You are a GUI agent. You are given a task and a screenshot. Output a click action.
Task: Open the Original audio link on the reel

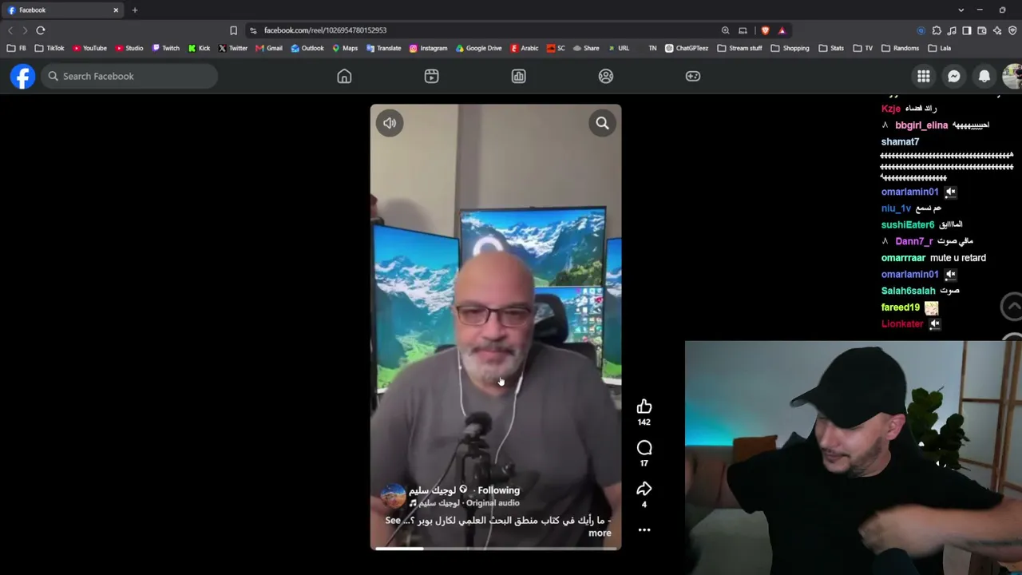click(x=493, y=503)
